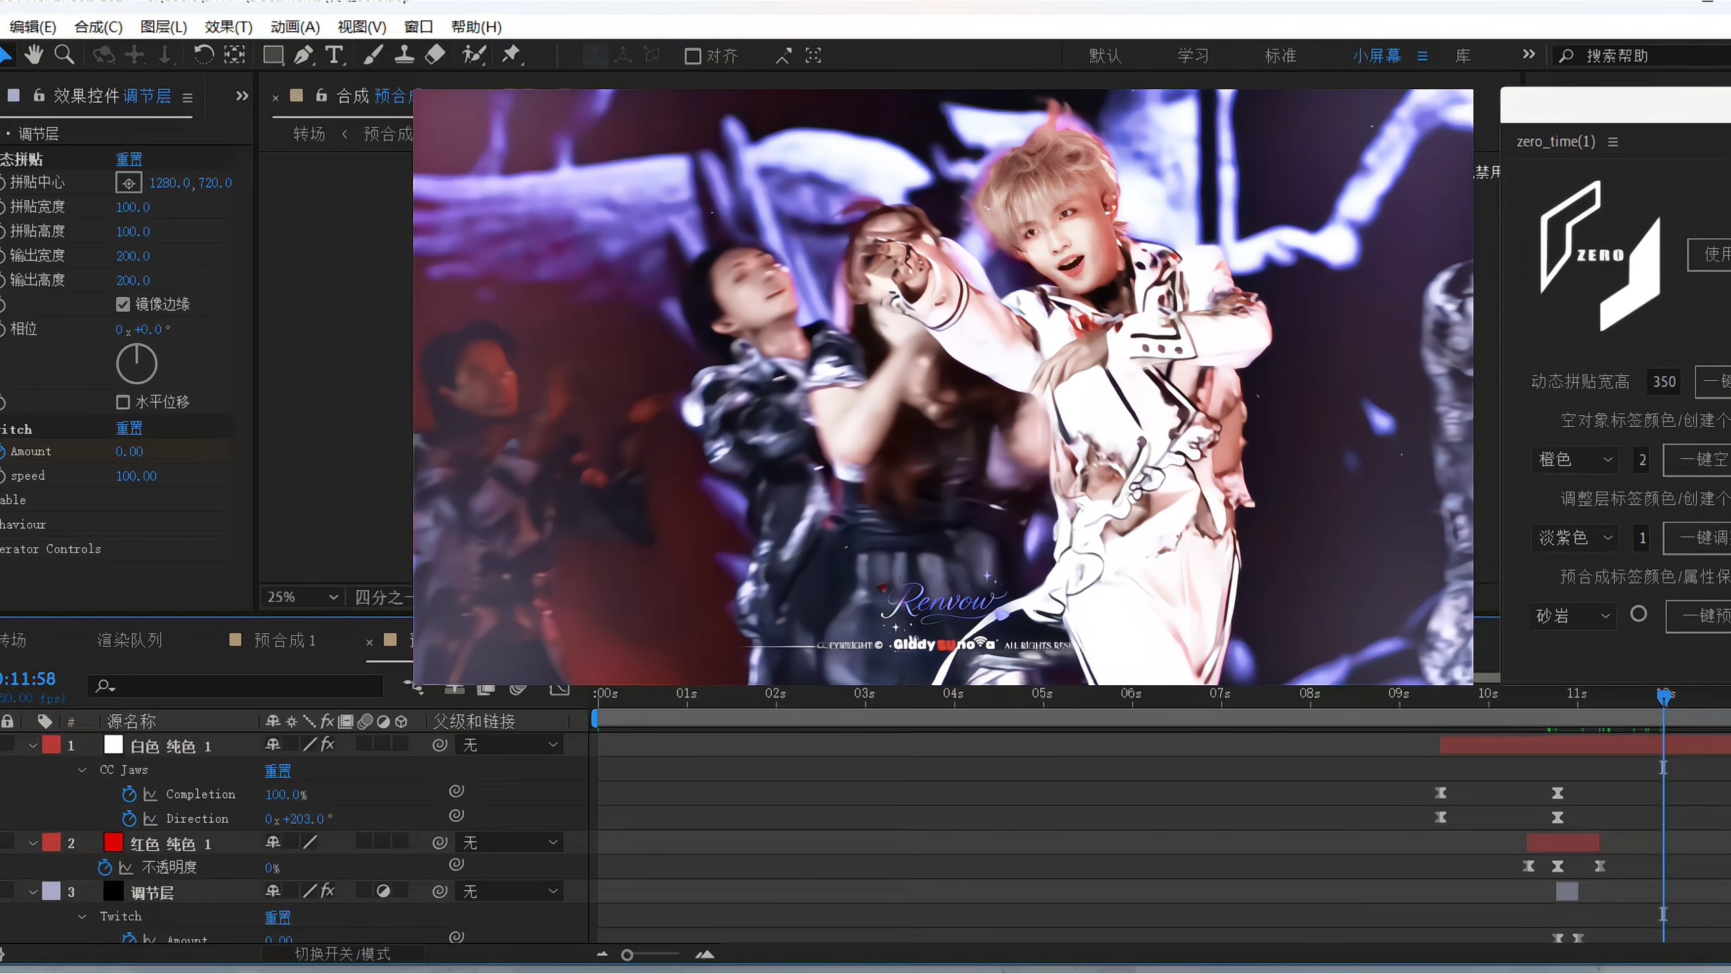Select the Puppet Pin tool
Screen dimensions: 1731x974
511,55
